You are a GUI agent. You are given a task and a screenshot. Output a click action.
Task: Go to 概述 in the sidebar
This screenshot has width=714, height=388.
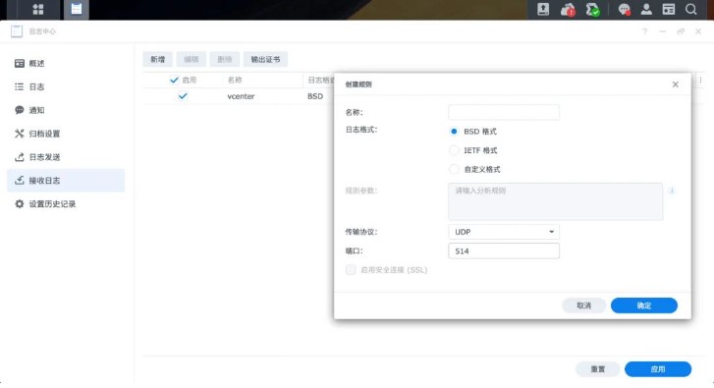click(x=66, y=63)
